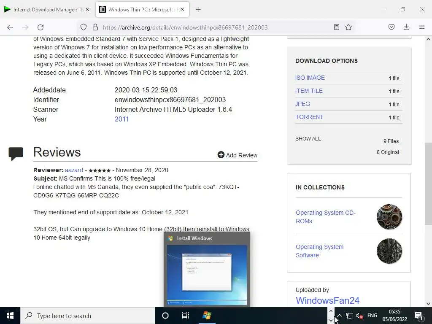Click the gears collection thumbnail
Screen dimensions: 432x324
pos(389,217)
